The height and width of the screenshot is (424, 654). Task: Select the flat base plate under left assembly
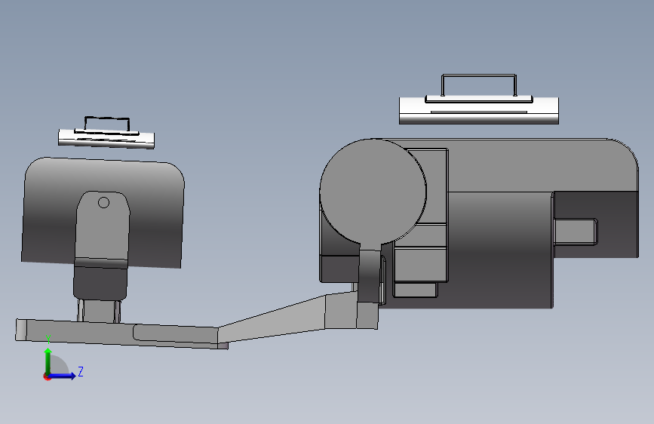coord(121,334)
